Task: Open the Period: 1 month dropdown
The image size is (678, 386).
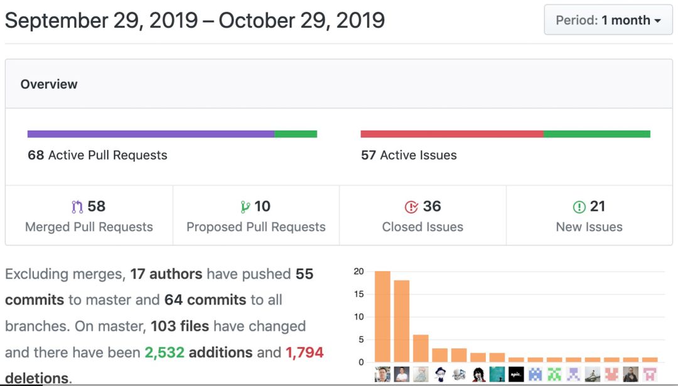Action: click(608, 20)
